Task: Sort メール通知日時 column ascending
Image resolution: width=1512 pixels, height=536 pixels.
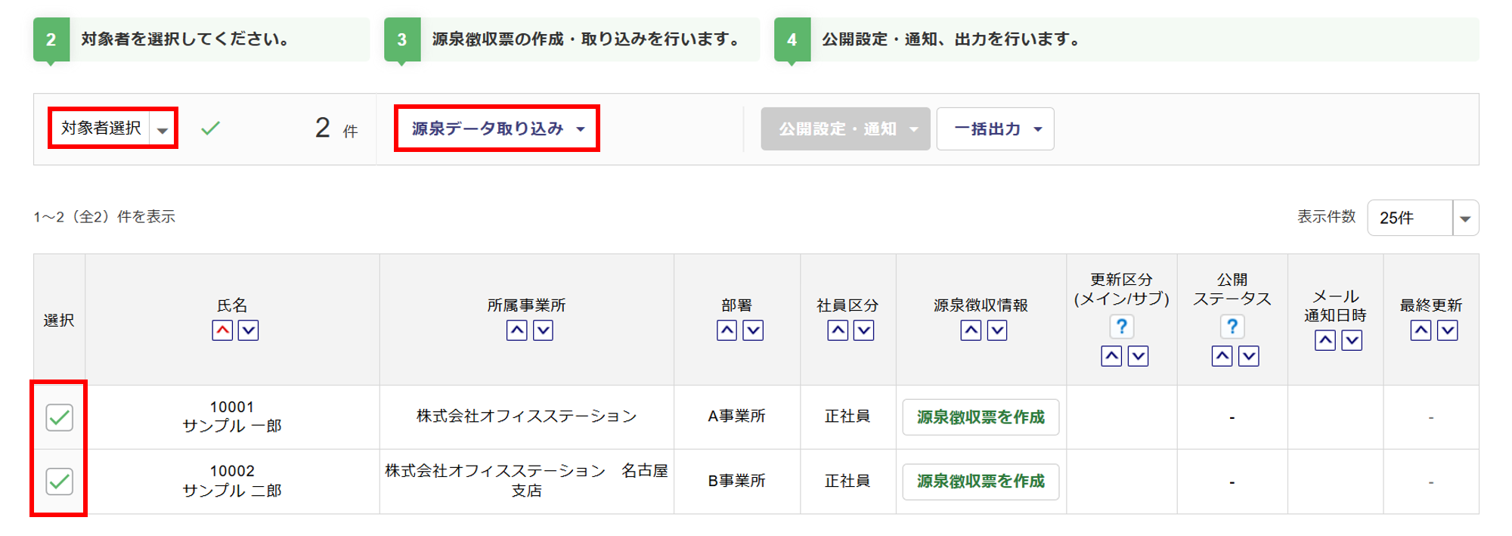Action: tap(1325, 340)
